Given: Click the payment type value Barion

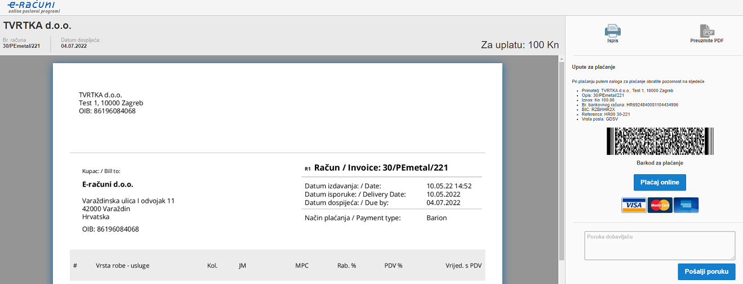Looking at the screenshot, I should point(437,218).
